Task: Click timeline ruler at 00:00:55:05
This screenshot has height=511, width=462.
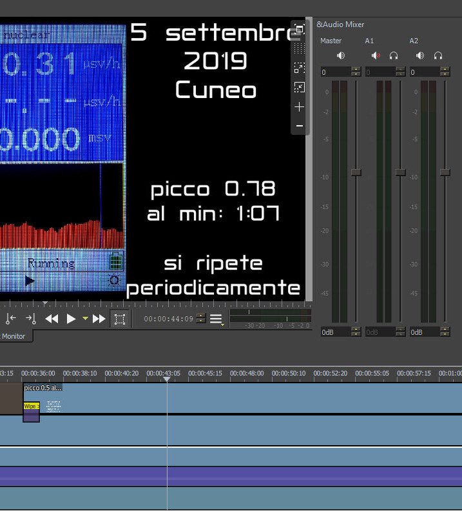Action: click(x=372, y=373)
